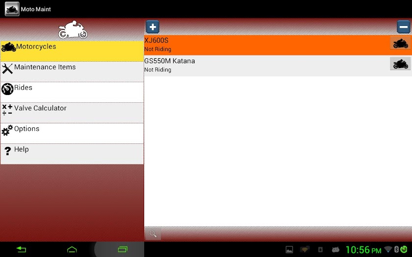The image size is (412, 257).
Task: Open Maintenance Items section
Action: click(x=72, y=71)
